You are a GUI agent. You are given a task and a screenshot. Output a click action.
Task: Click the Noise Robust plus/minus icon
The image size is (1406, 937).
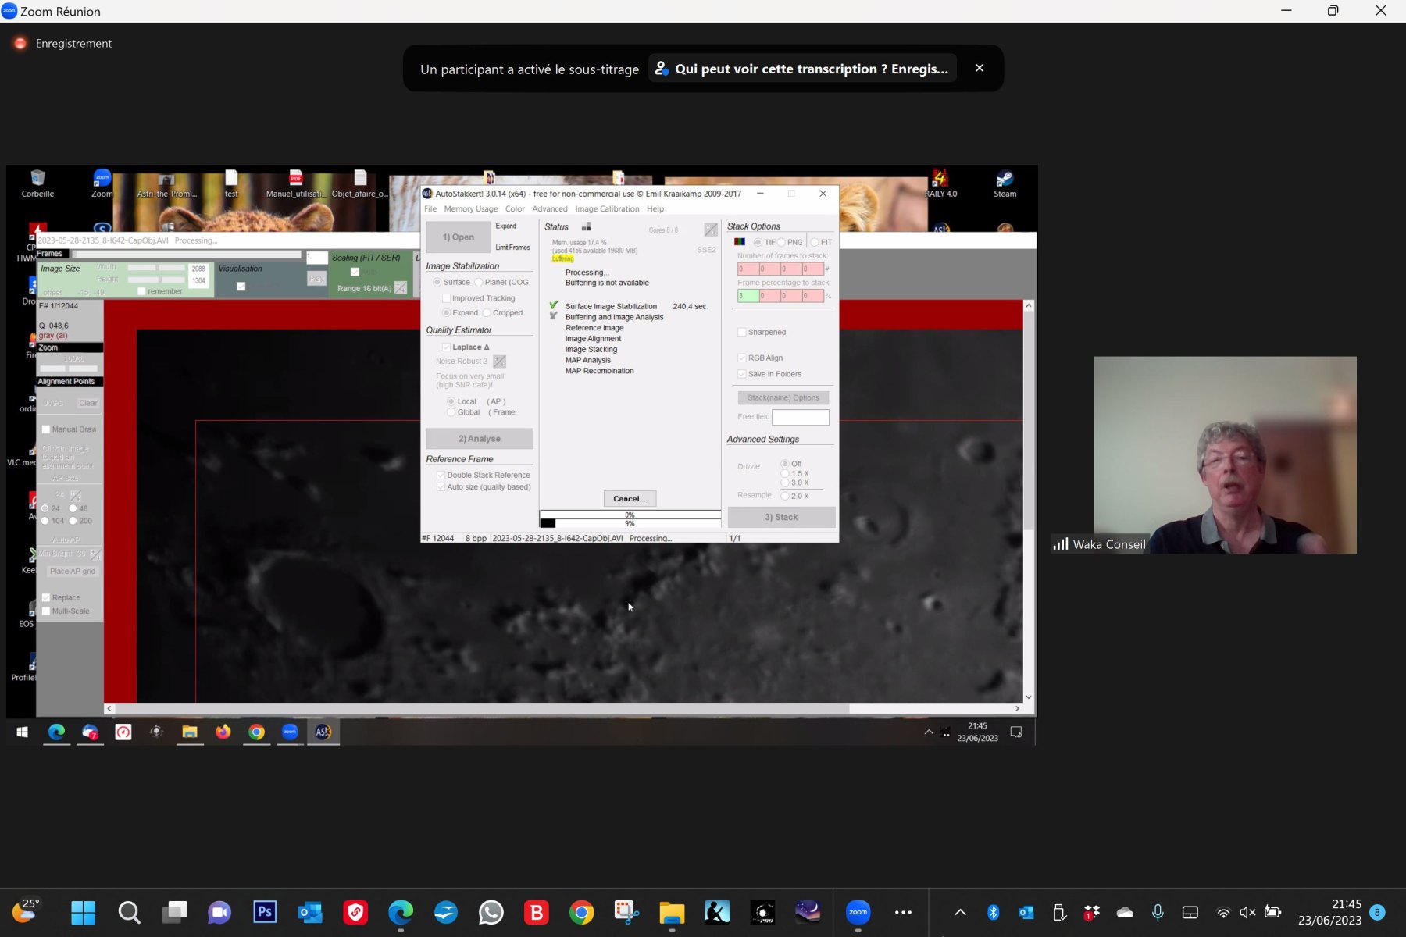tap(500, 362)
